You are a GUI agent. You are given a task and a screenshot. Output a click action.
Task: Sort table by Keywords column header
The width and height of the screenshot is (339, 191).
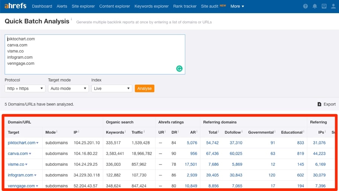(115, 132)
